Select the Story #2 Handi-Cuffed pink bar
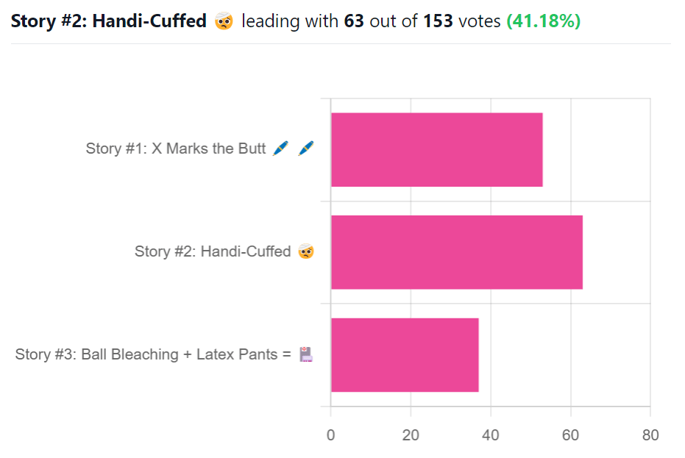Screen dimensions: 685x458 pyautogui.click(x=457, y=252)
